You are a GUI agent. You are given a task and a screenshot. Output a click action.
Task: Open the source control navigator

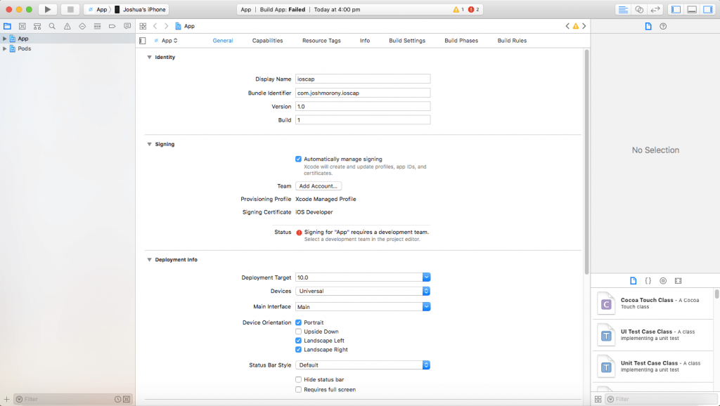(22, 26)
